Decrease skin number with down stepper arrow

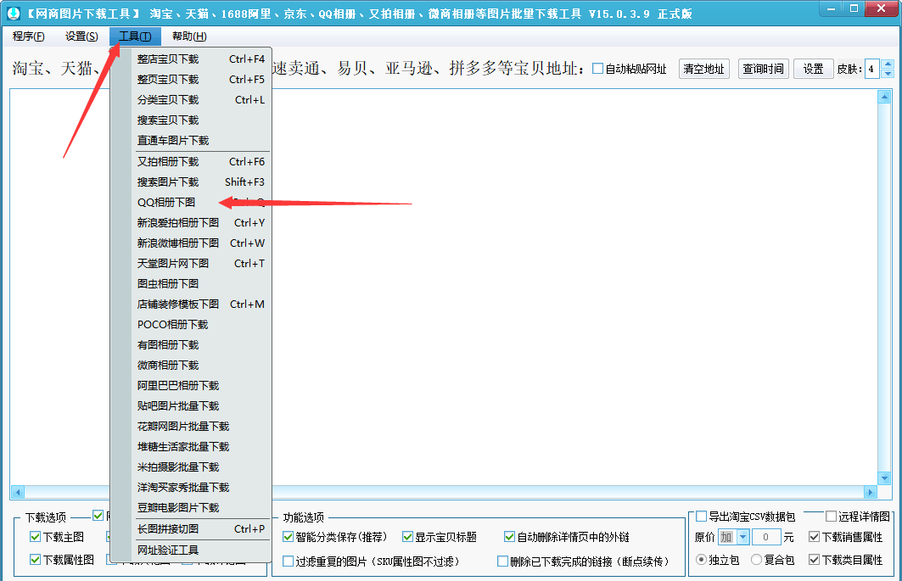(888, 74)
